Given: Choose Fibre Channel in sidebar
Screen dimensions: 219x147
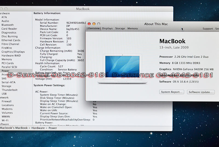Looking at the screenshot, I should [10, 44].
